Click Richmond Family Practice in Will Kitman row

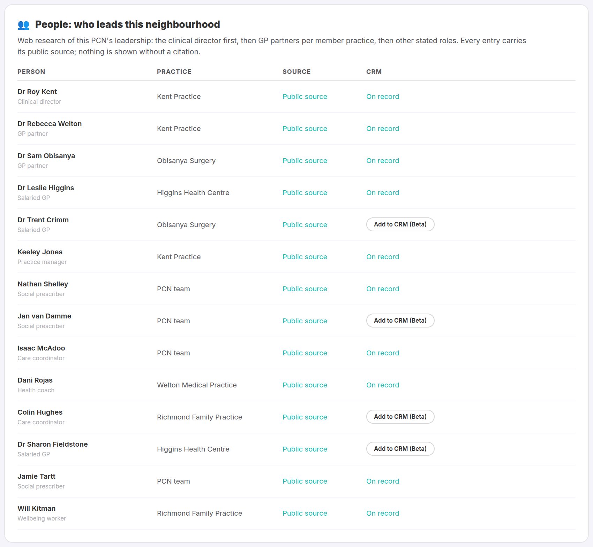pos(200,513)
